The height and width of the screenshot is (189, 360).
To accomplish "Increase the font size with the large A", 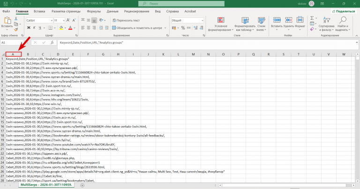I will pos(68,21).
